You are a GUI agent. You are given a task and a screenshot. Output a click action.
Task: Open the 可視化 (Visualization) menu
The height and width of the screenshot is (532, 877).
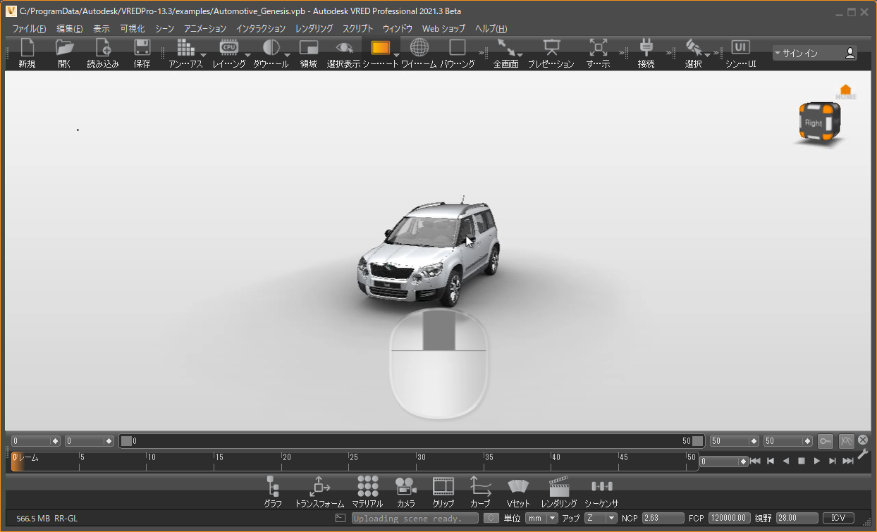click(133, 29)
